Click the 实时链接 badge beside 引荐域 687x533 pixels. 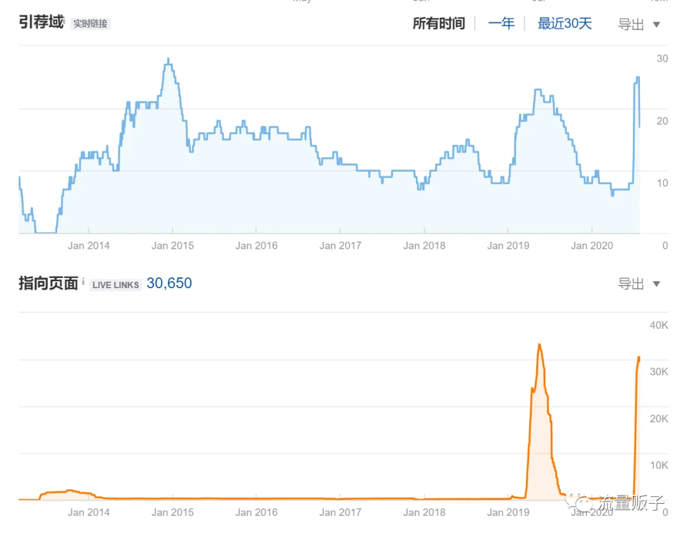coord(90,24)
